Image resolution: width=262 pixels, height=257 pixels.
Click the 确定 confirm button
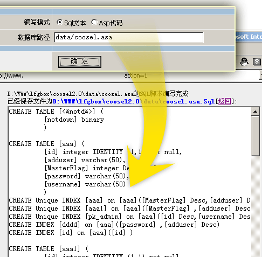[80, 62]
